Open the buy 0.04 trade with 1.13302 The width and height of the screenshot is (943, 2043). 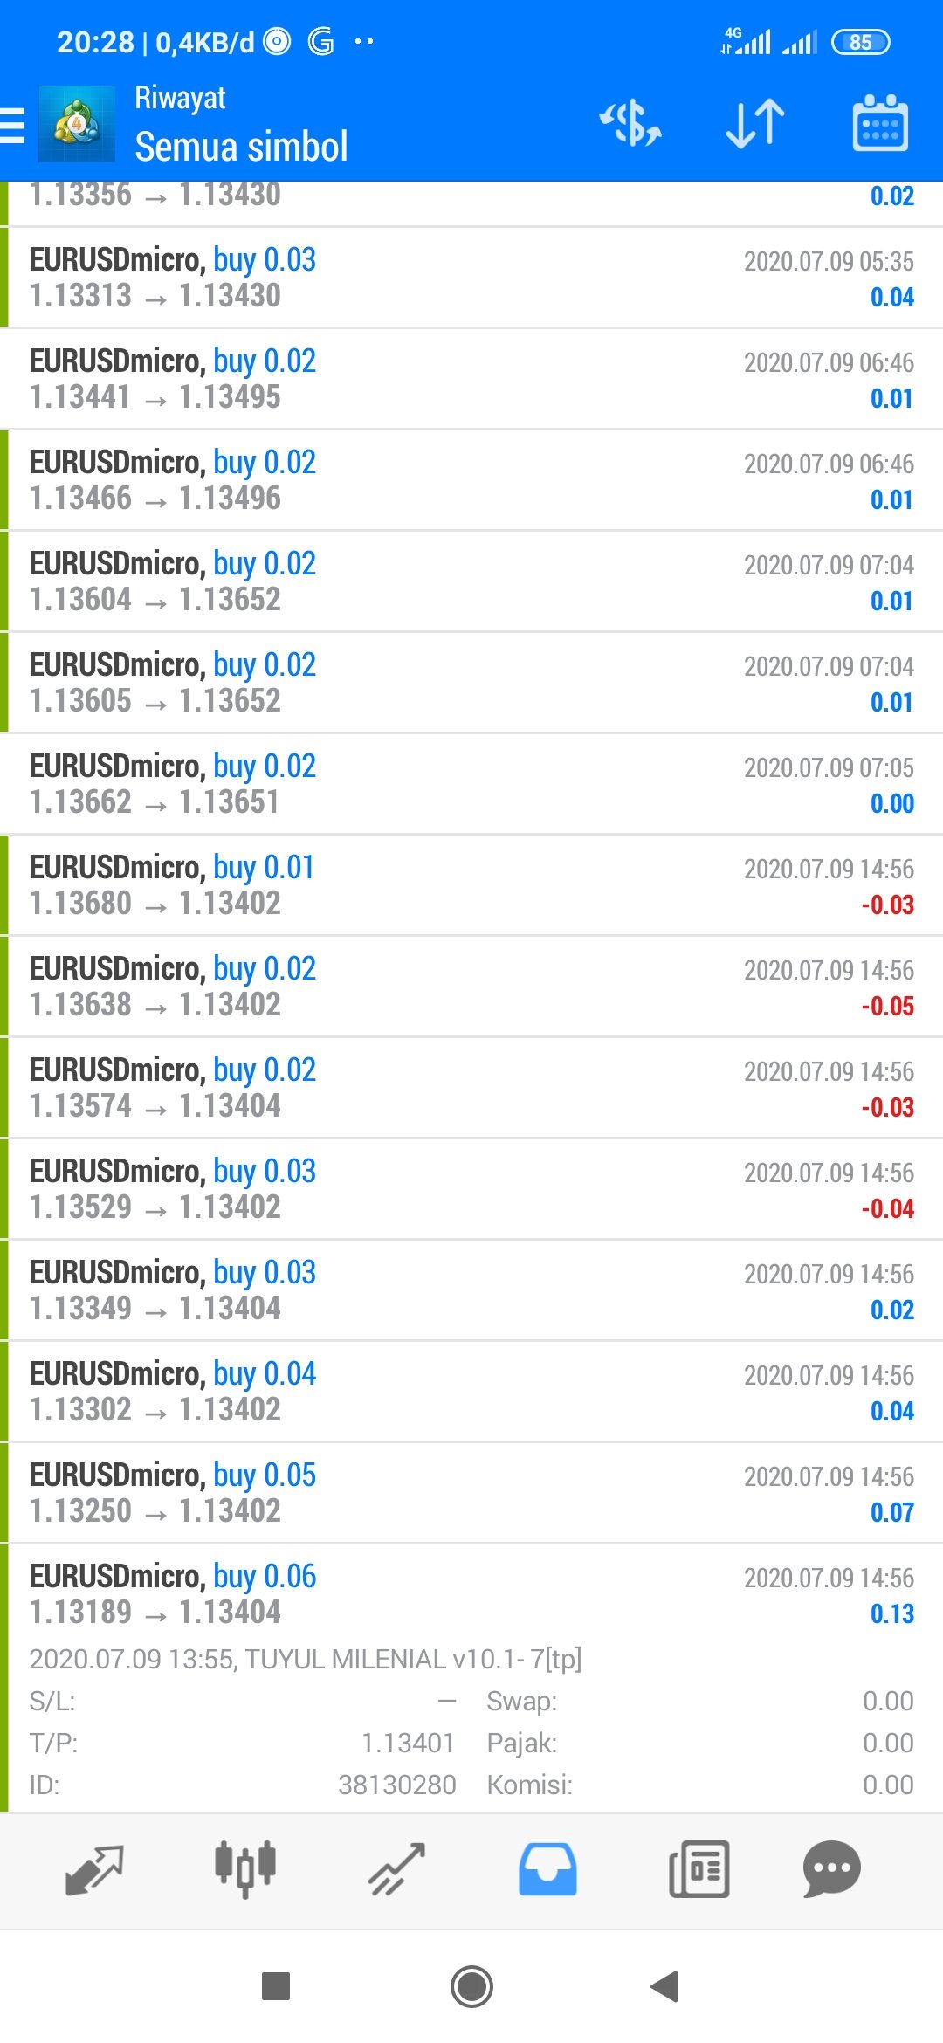pyautogui.click(x=471, y=1392)
